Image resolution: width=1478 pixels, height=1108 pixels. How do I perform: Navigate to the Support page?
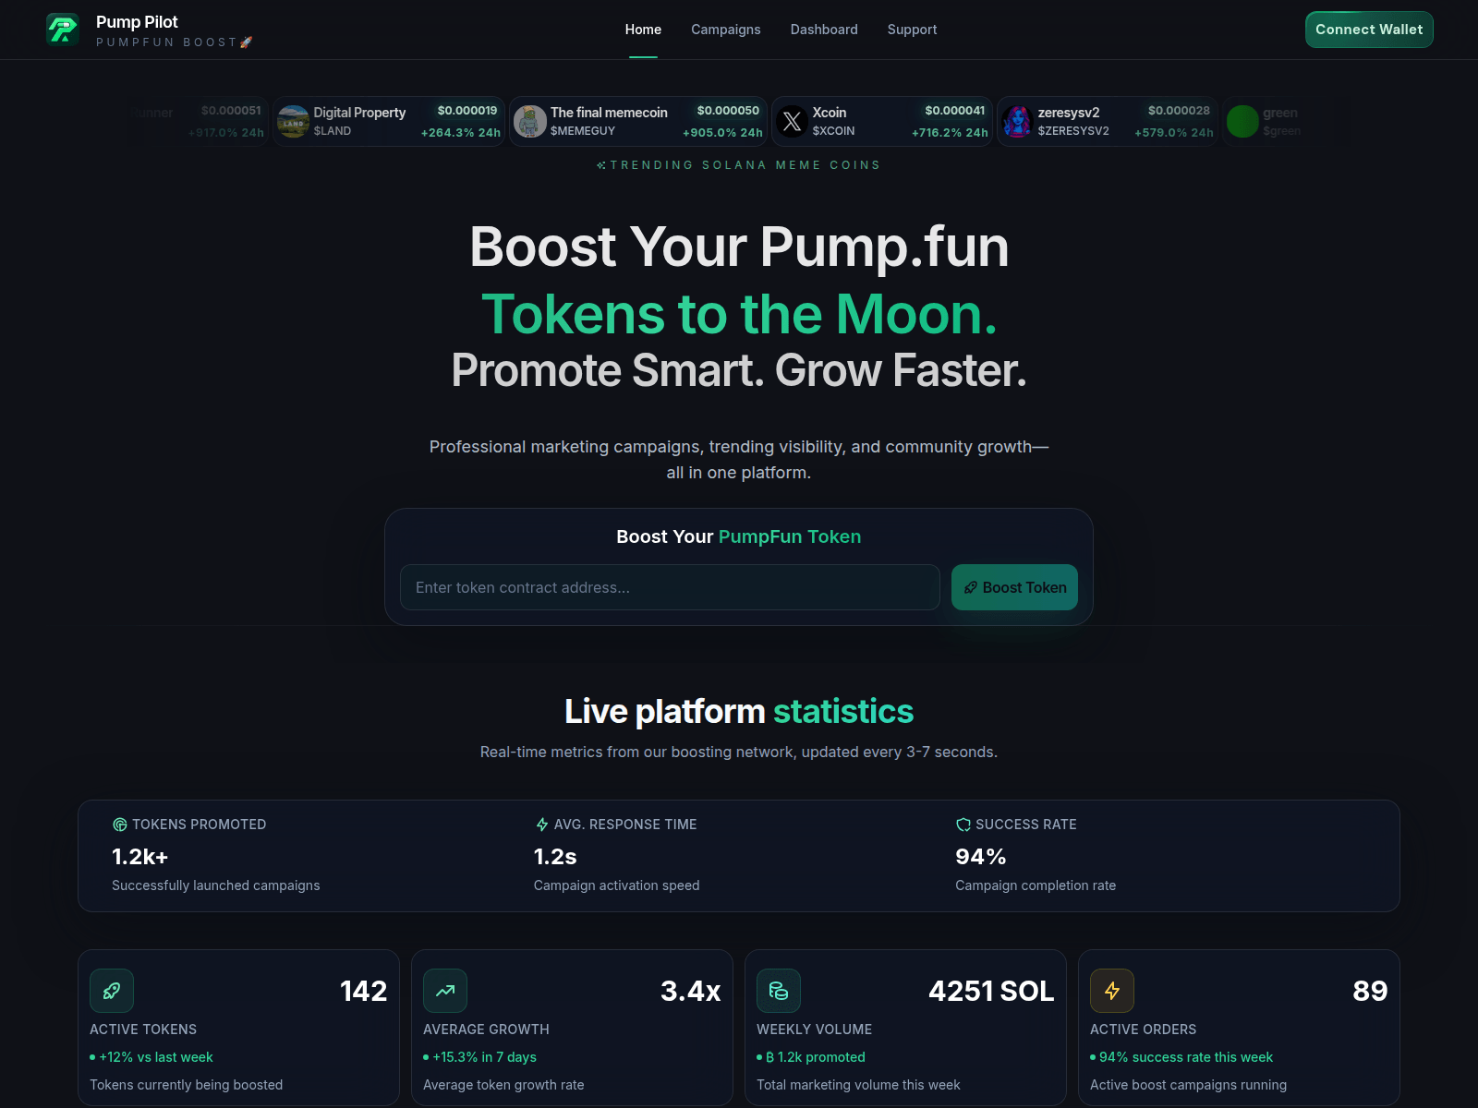pyautogui.click(x=912, y=30)
